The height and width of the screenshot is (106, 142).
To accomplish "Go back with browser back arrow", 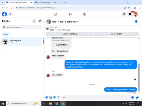I will coord(3,8).
